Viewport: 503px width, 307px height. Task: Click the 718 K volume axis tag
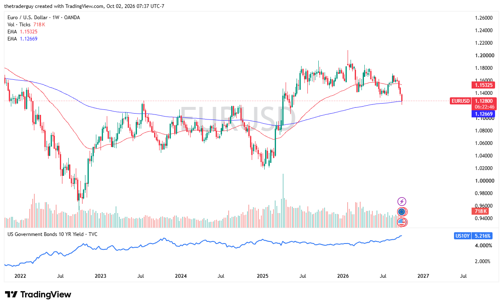point(480,211)
